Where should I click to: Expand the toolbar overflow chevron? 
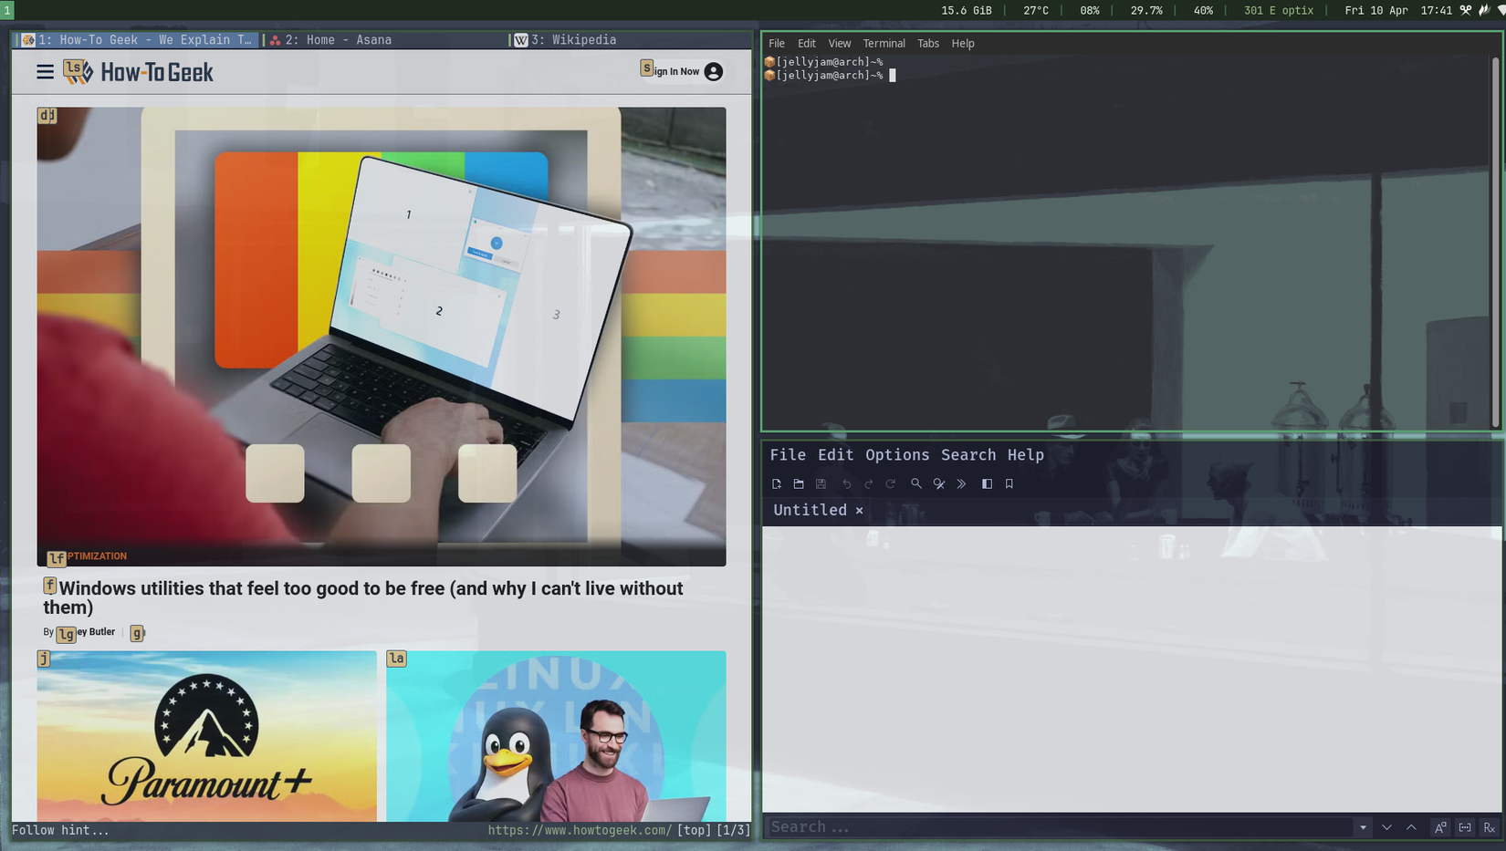coord(961,483)
